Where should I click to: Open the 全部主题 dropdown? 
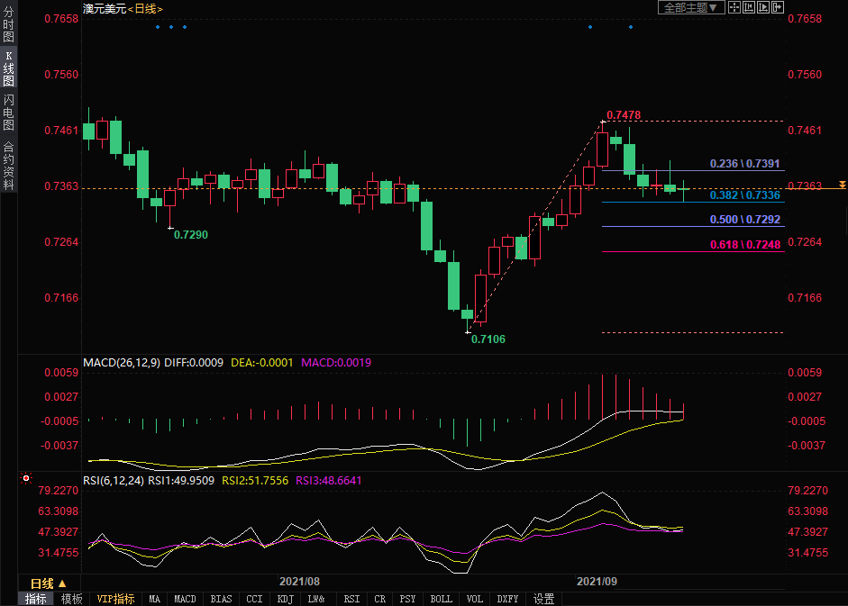690,7
